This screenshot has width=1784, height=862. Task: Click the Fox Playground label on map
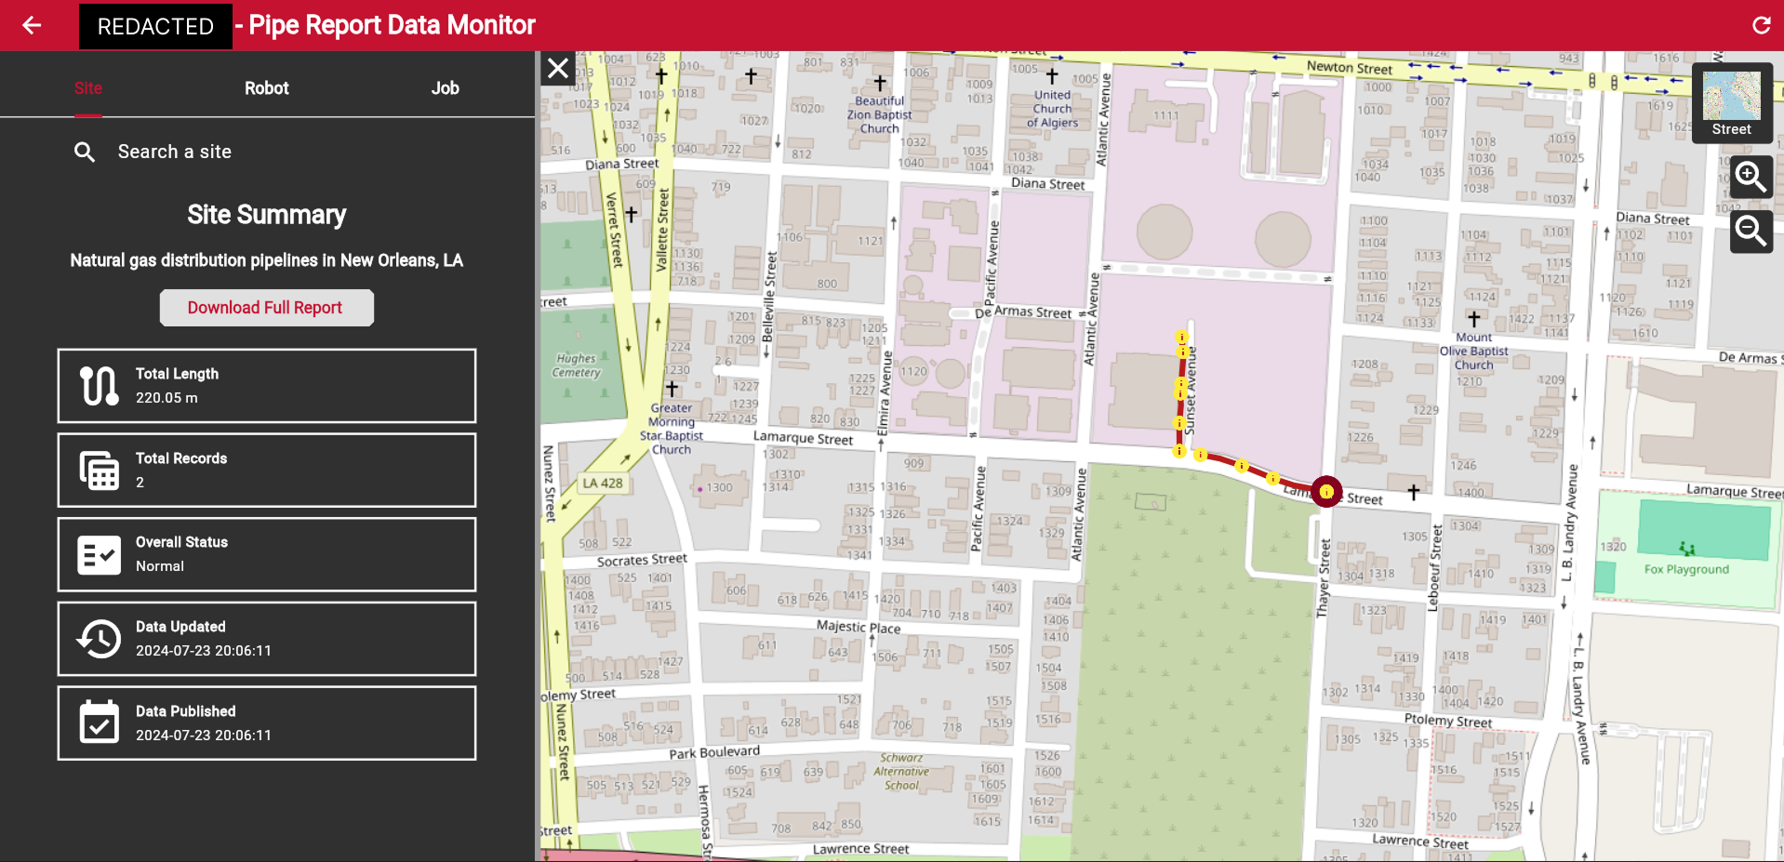(1686, 569)
